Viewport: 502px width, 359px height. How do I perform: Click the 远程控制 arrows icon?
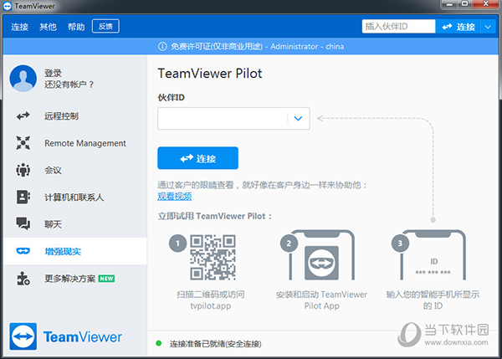[23, 115]
